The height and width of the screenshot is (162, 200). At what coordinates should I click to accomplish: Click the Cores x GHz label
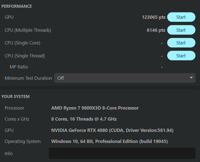click(17, 119)
